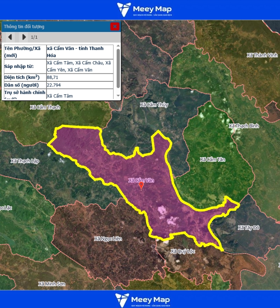Click the Xã Ngọc Liên commune label
The height and width of the screenshot is (308, 280).
pos(108,239)
